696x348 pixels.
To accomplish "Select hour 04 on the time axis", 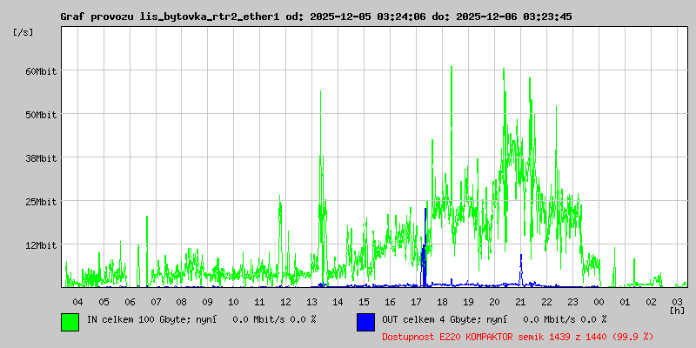I will point(77,301).
